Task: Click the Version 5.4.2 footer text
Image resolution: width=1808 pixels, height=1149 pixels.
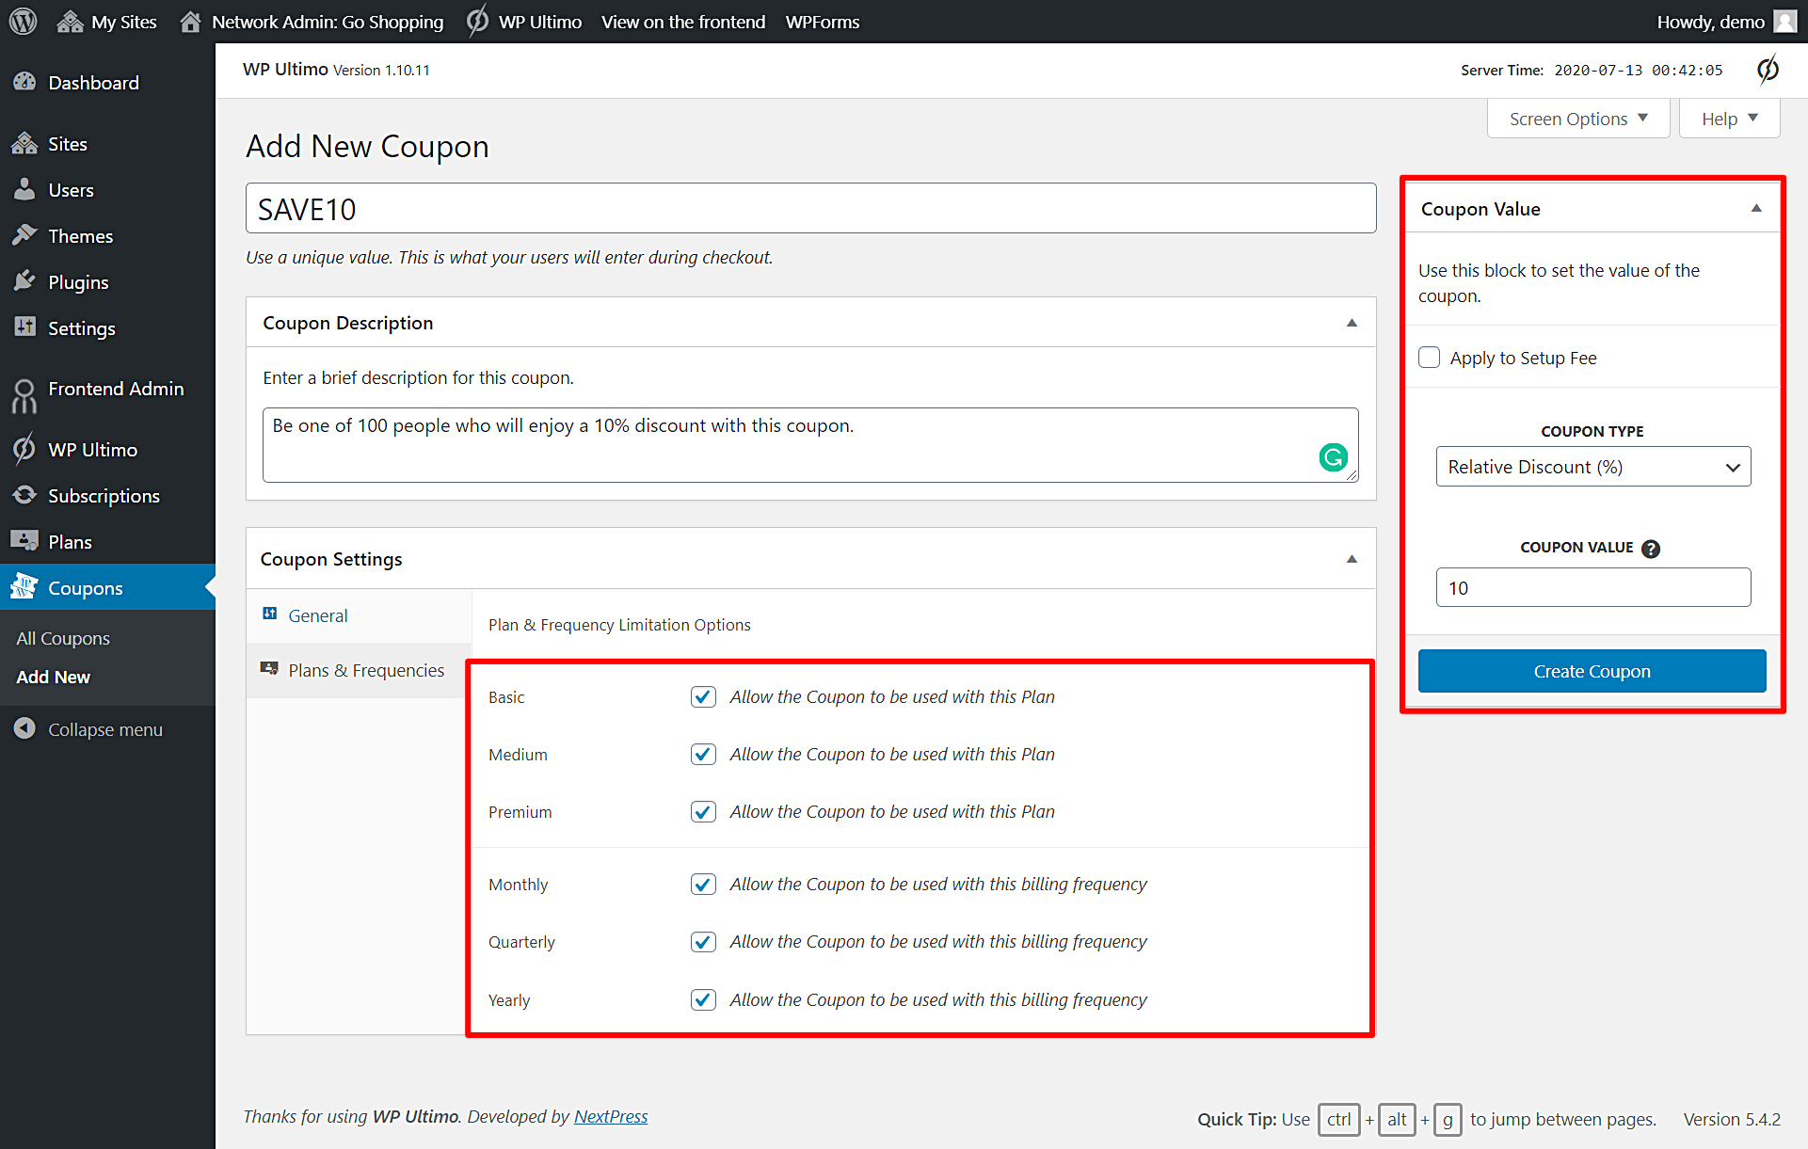Action: [x=1732, y=1119]
